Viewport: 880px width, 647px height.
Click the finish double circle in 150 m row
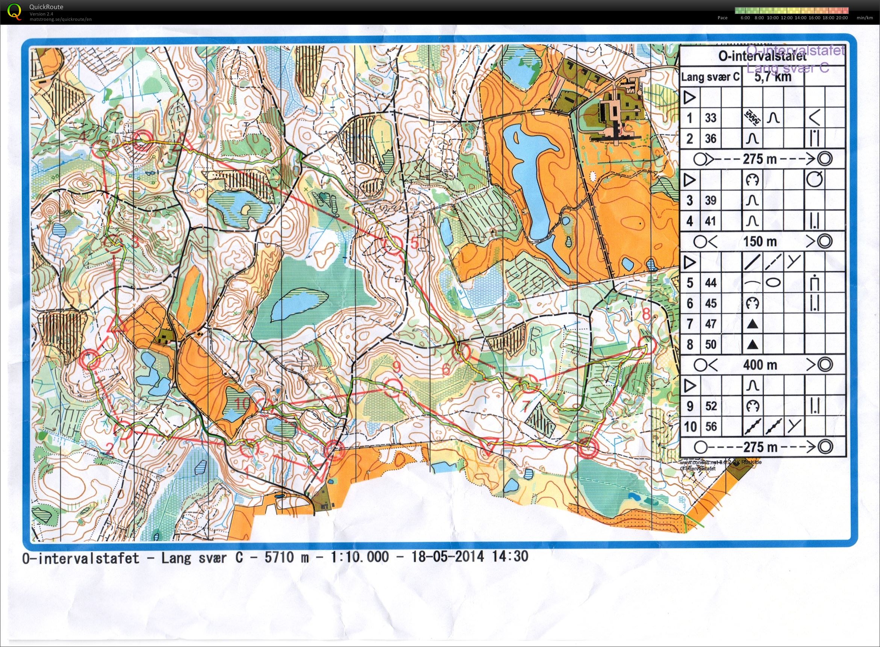[x=824, y=241]
